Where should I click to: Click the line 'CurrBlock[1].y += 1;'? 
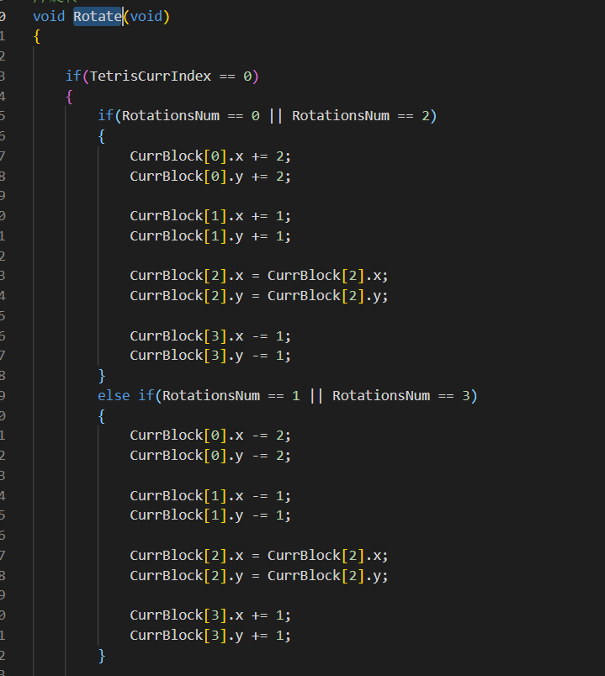[210, 235]
